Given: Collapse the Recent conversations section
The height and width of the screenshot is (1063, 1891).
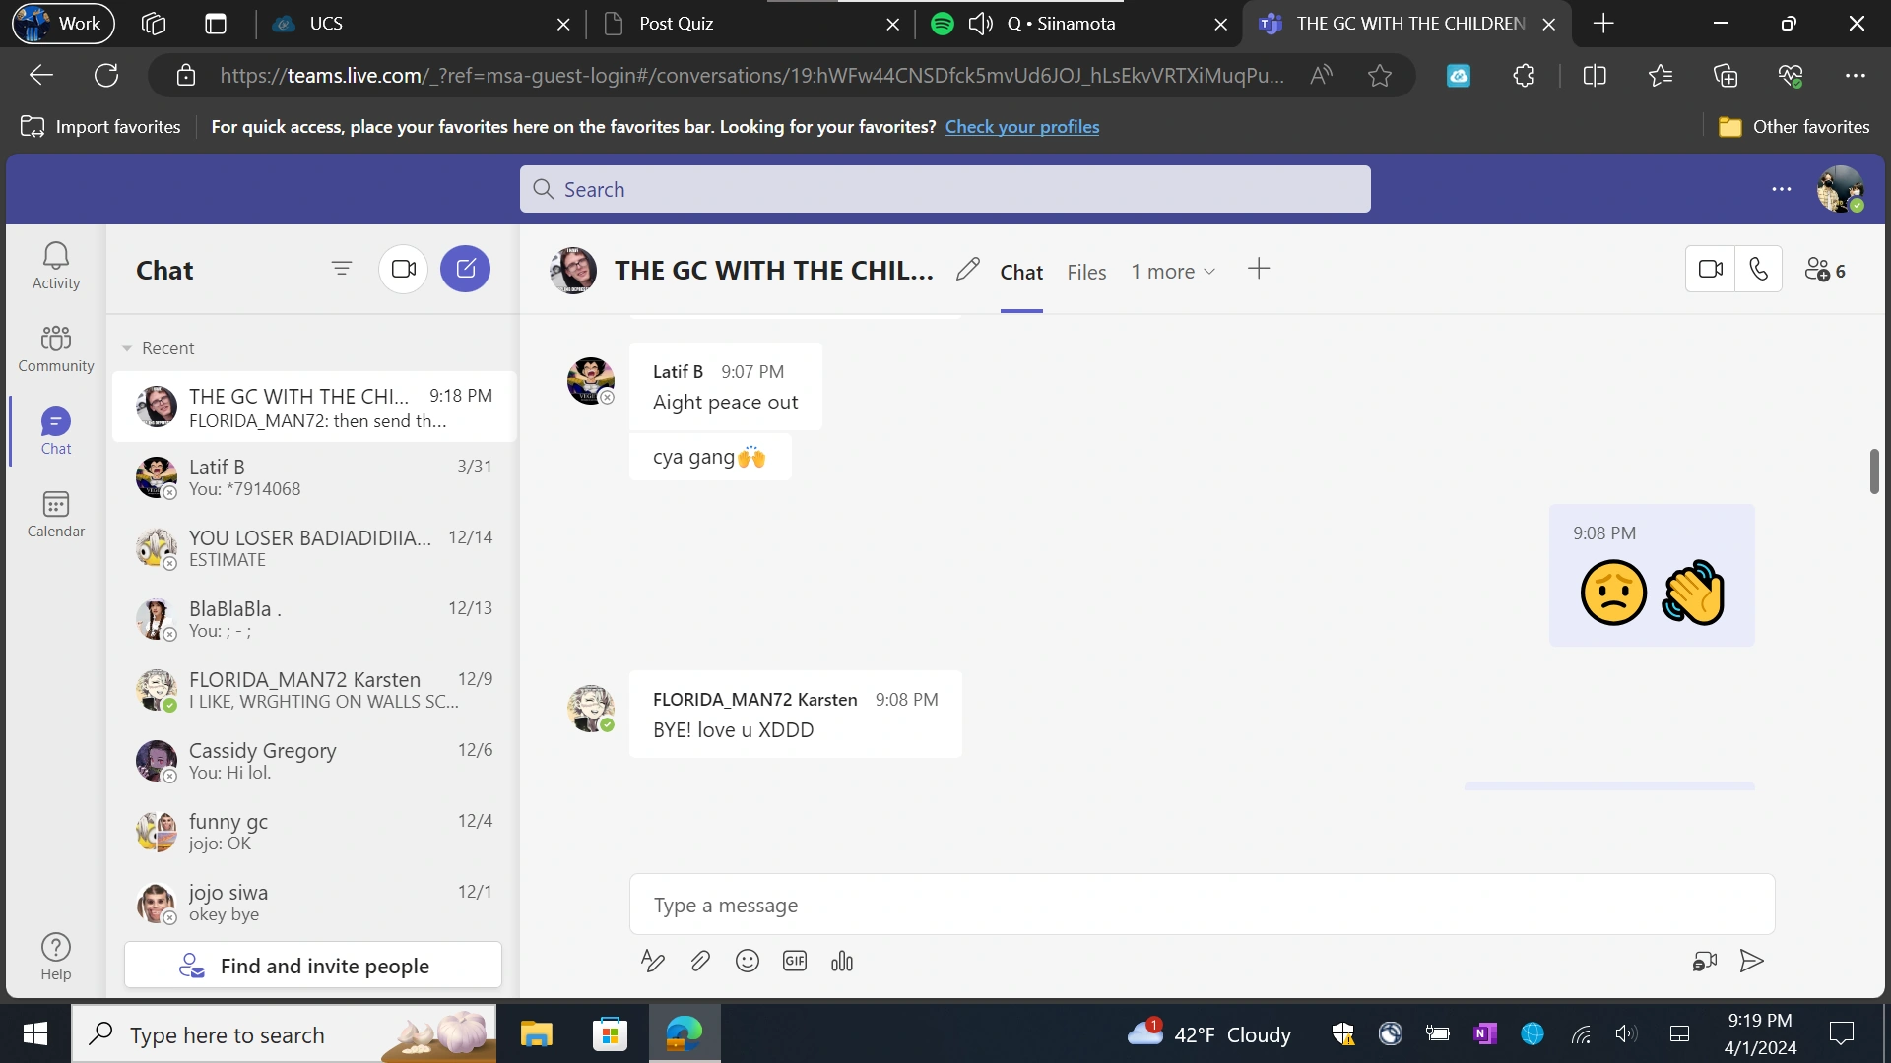Looking at the screenshot, I should coord(126,347).
